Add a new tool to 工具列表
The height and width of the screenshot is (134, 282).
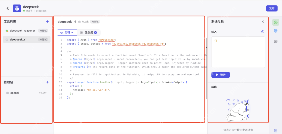pos(47,22)
